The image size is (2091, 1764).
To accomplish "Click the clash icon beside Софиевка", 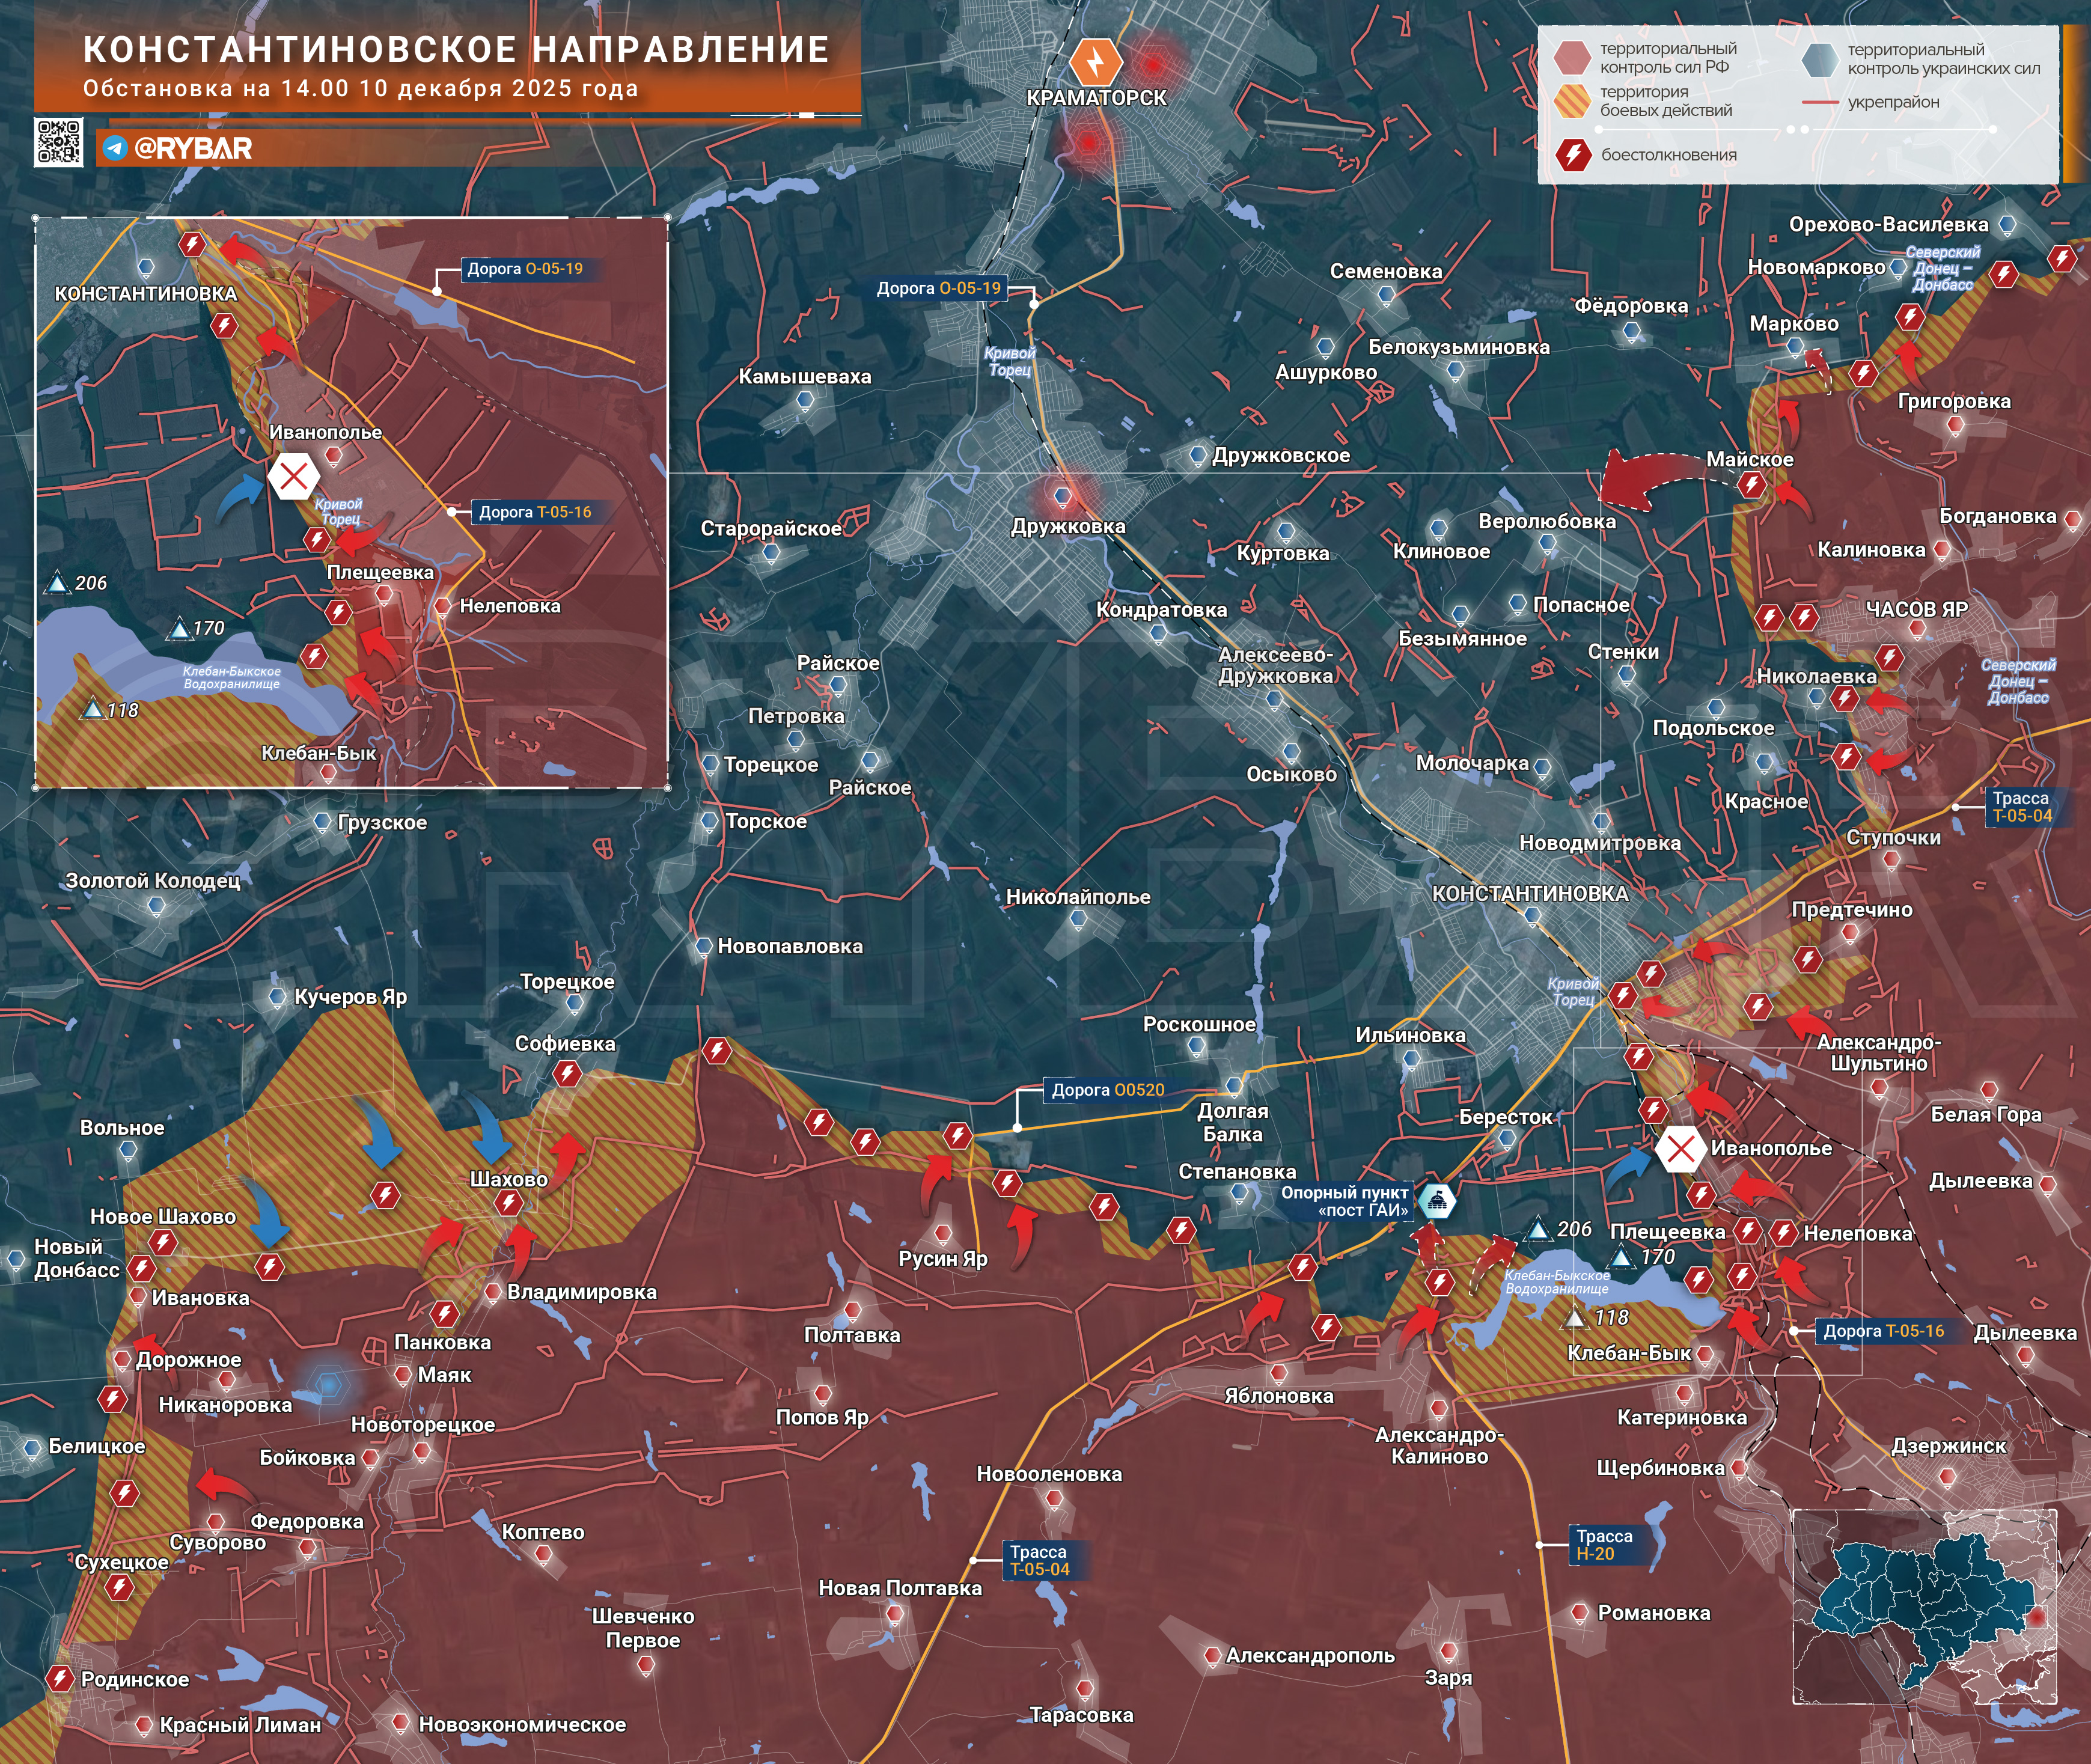I will coord(567,1075).
